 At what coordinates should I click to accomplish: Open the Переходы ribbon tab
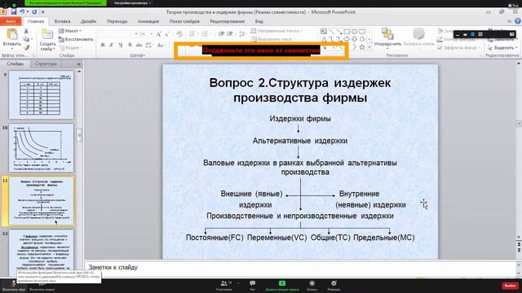117,21
